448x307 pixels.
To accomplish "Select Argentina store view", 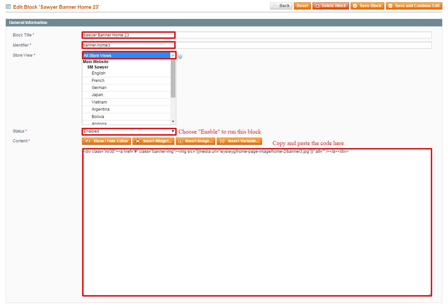I will pos(126,109).
